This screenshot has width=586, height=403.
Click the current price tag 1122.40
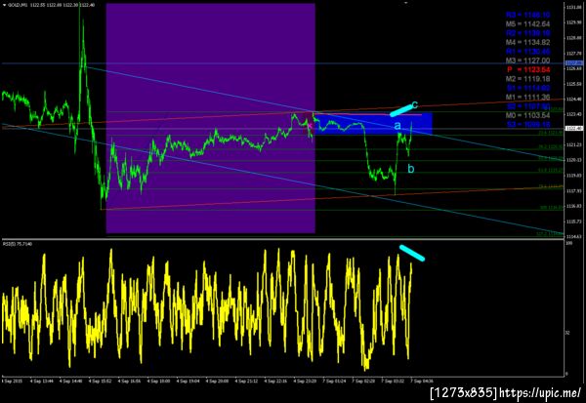pyautogui.click(x=574, y=129)
